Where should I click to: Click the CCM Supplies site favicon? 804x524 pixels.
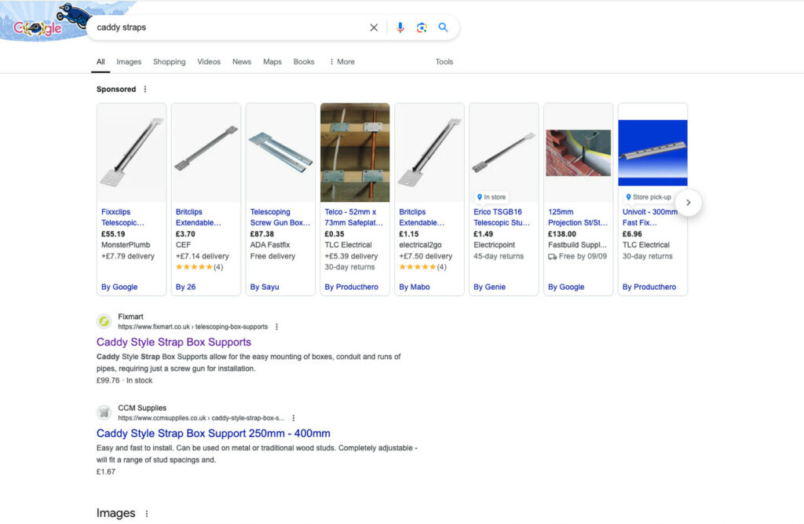coord(104,412)
